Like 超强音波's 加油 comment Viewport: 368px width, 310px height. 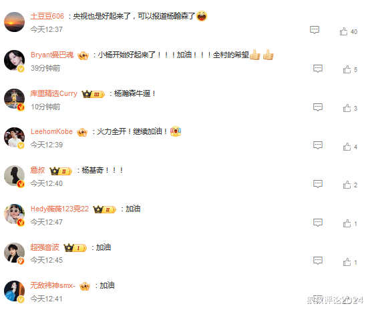point(347,262)
